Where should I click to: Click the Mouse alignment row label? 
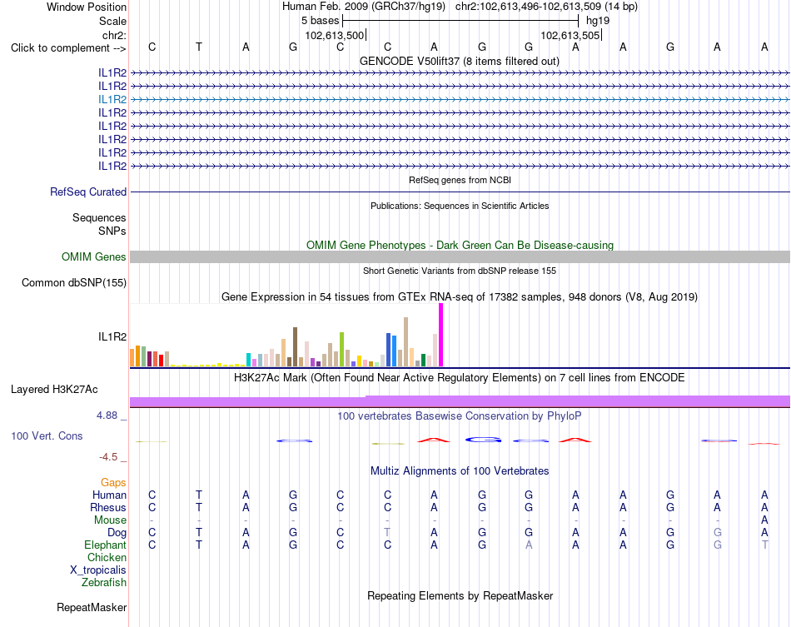tap(110, 520)
